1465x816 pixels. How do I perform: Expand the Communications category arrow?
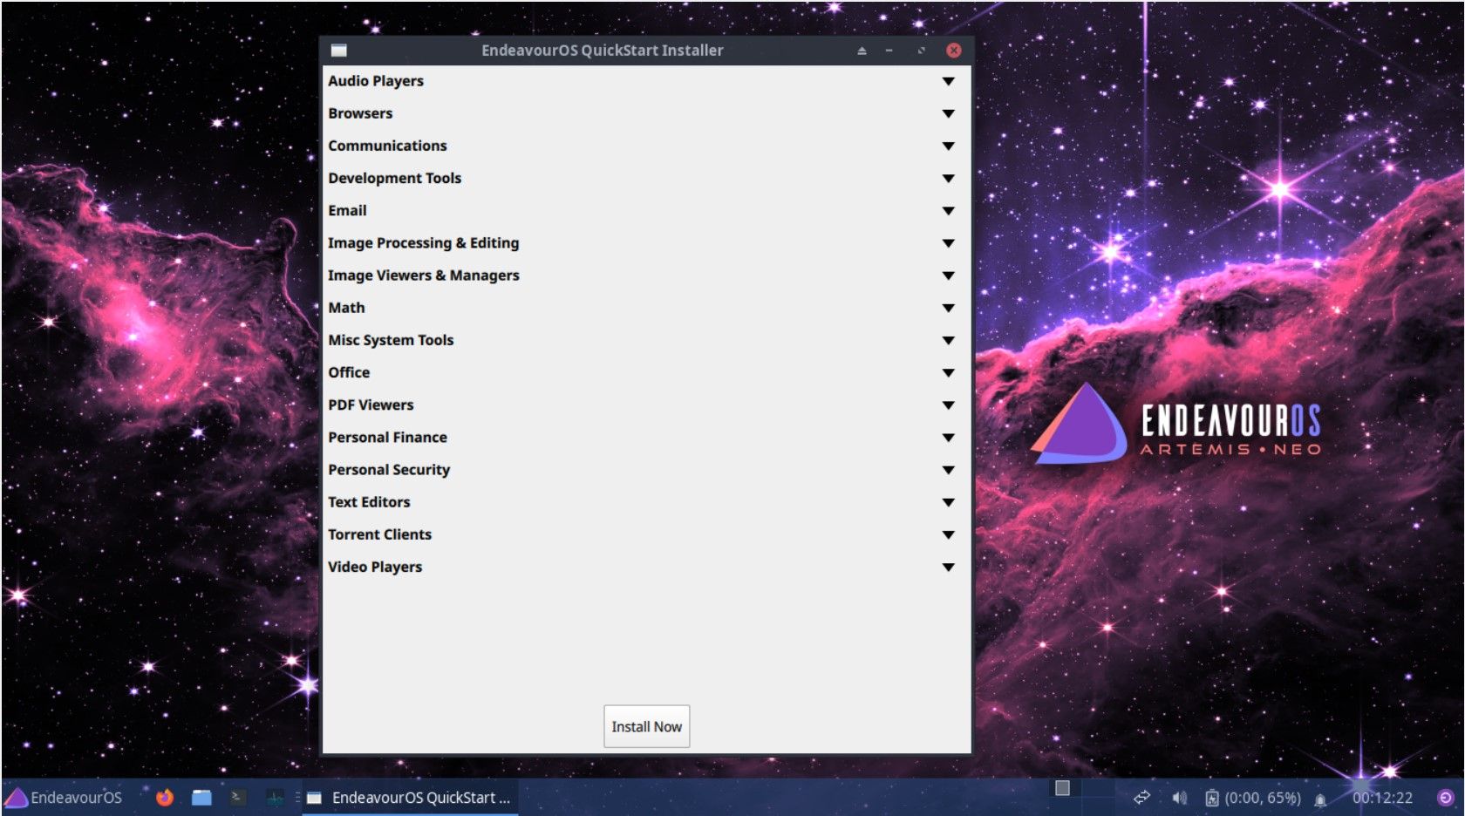pos(948,146)
